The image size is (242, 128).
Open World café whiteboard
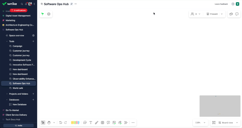[18, 88]
